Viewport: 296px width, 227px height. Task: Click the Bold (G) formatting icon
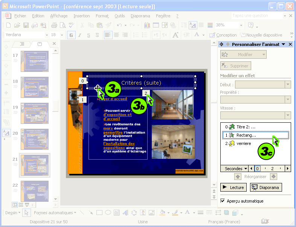(70, 35)
